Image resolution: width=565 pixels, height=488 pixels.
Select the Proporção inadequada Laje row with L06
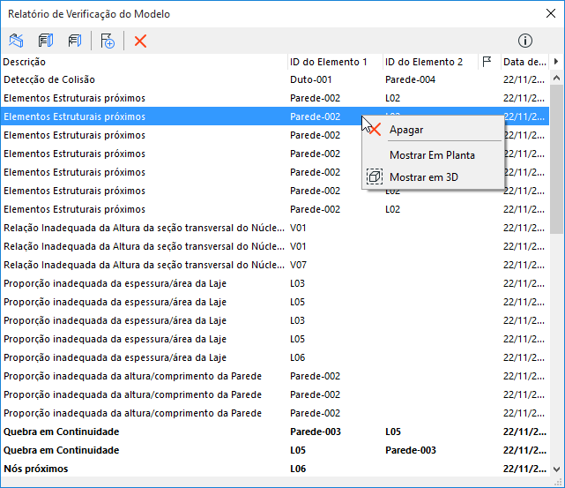(275, 357)
